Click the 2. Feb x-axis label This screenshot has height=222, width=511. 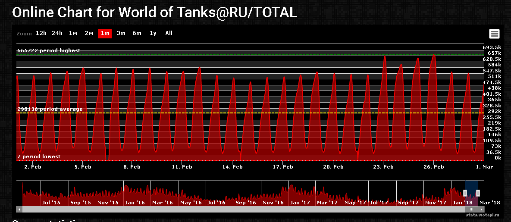[x=33, y=167]
